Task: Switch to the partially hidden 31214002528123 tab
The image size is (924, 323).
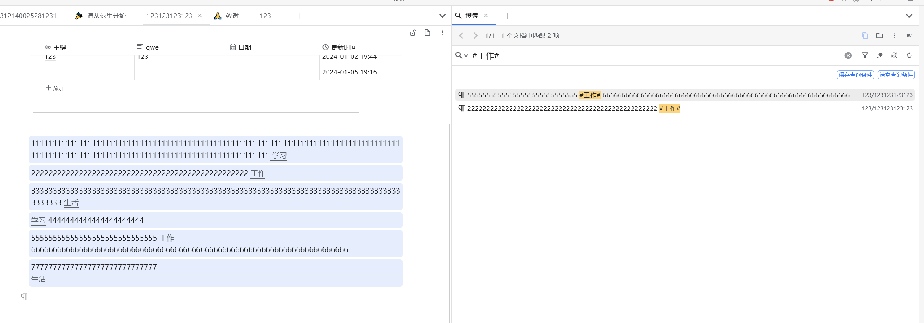Action: pyautogui.click(x=28, y=16)
